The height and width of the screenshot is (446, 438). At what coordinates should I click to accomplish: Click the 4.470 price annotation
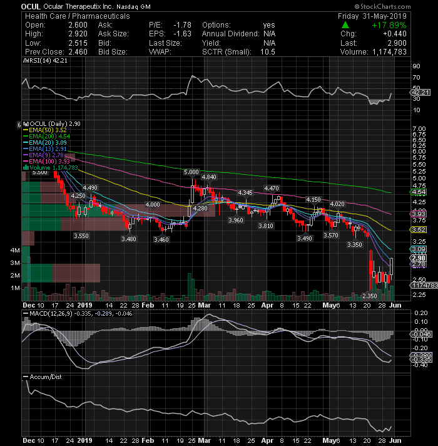272,189
